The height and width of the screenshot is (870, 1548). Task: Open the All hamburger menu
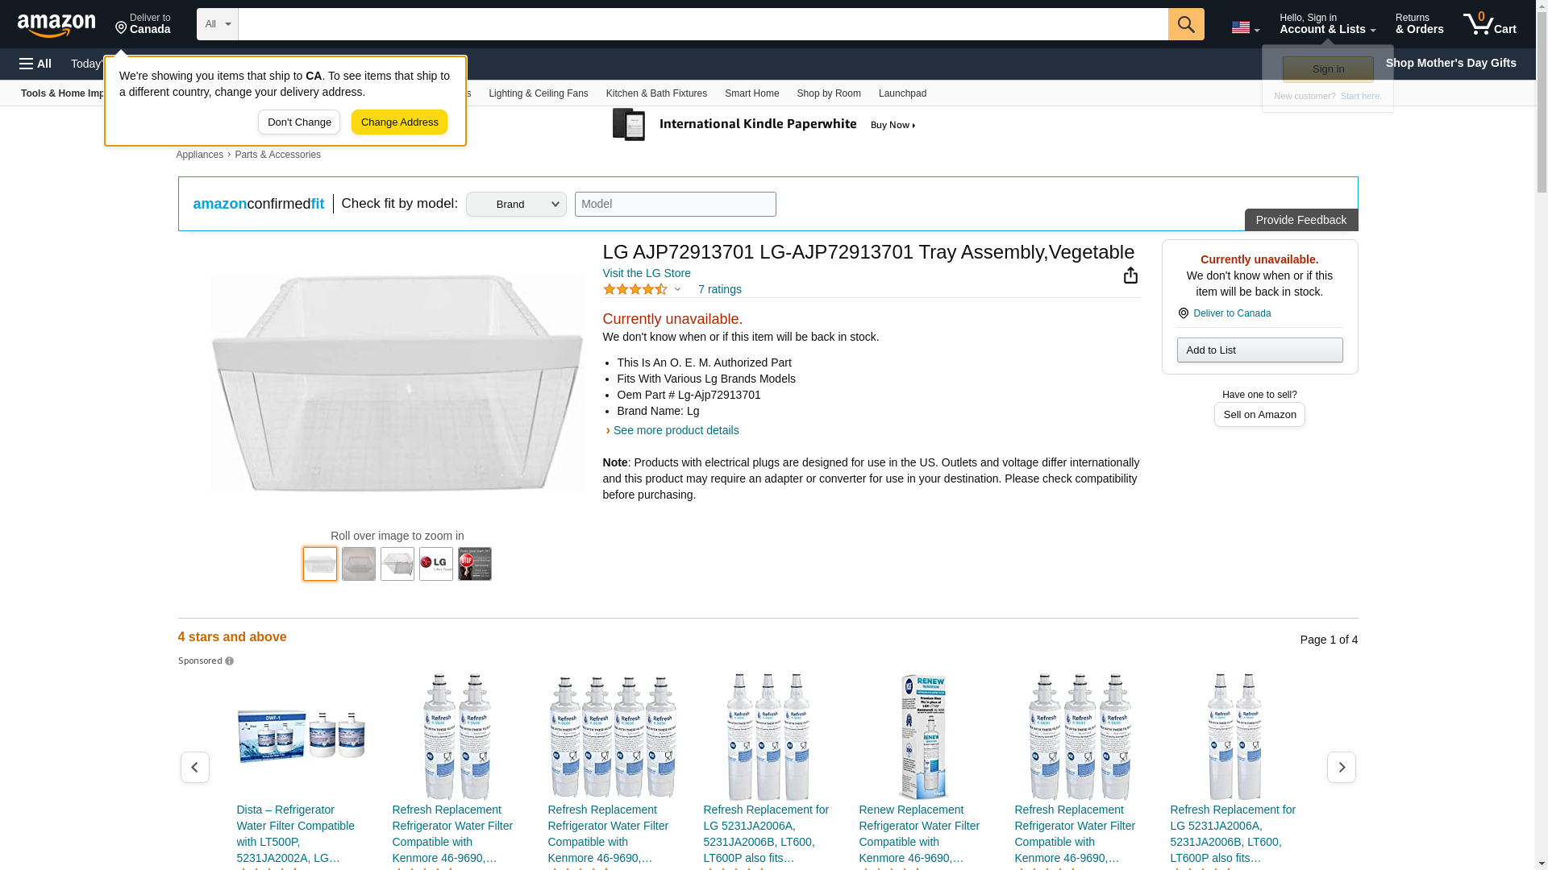click(35, 64)
